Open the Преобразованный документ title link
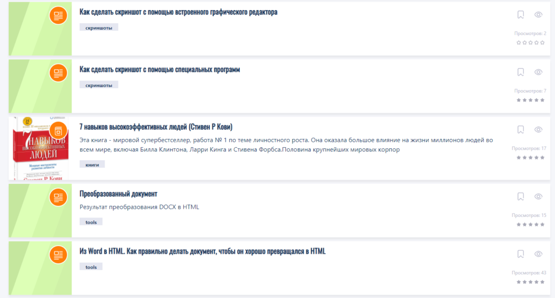The height and width of the screenshot is (298, 555). pos(118,194)
